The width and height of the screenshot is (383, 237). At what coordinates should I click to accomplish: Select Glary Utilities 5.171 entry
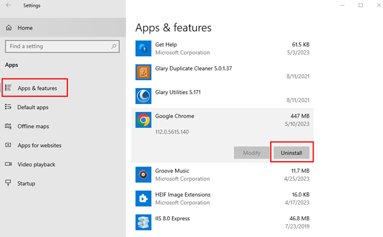pyautogui.click(x=178, y=92)
